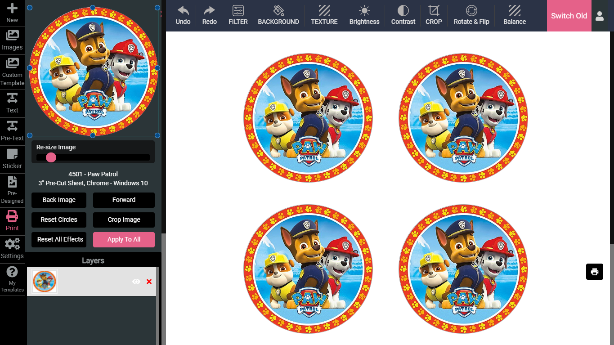Screen dimensions: 614x345
Task: Open the user account icon
Action: coord(600,16)
